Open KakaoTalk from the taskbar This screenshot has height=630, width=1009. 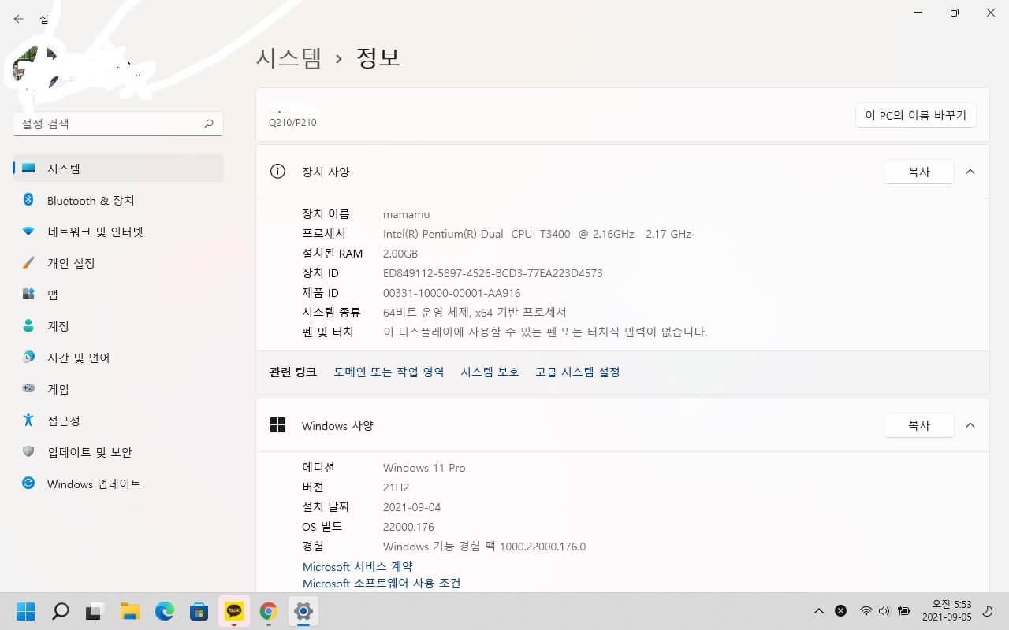click(234, 610)
